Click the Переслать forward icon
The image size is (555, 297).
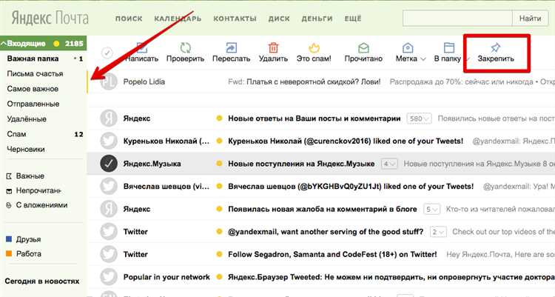click(231, 47)
